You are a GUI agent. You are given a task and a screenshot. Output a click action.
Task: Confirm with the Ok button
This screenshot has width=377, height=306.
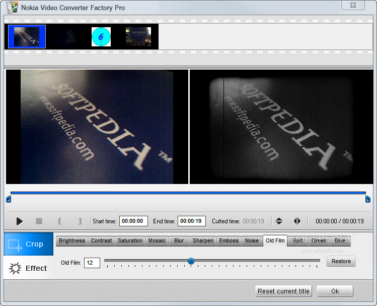pos(335,291)
